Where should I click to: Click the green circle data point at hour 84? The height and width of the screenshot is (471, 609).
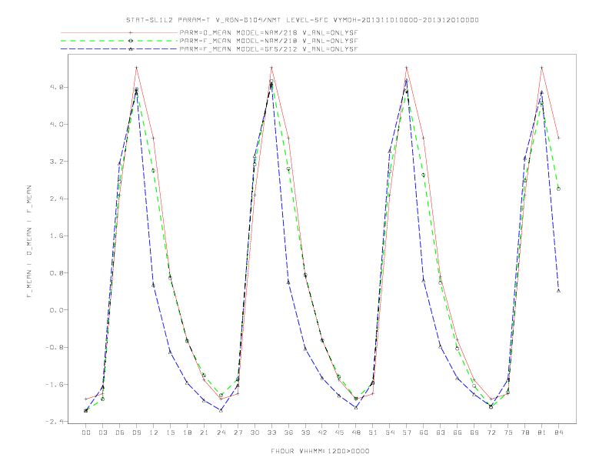[x=558, y=189]
